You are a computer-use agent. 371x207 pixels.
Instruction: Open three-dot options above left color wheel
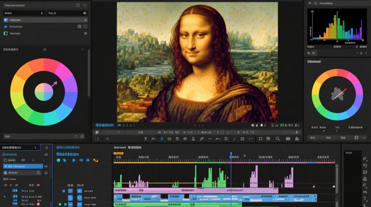click(x=82, y=50)
